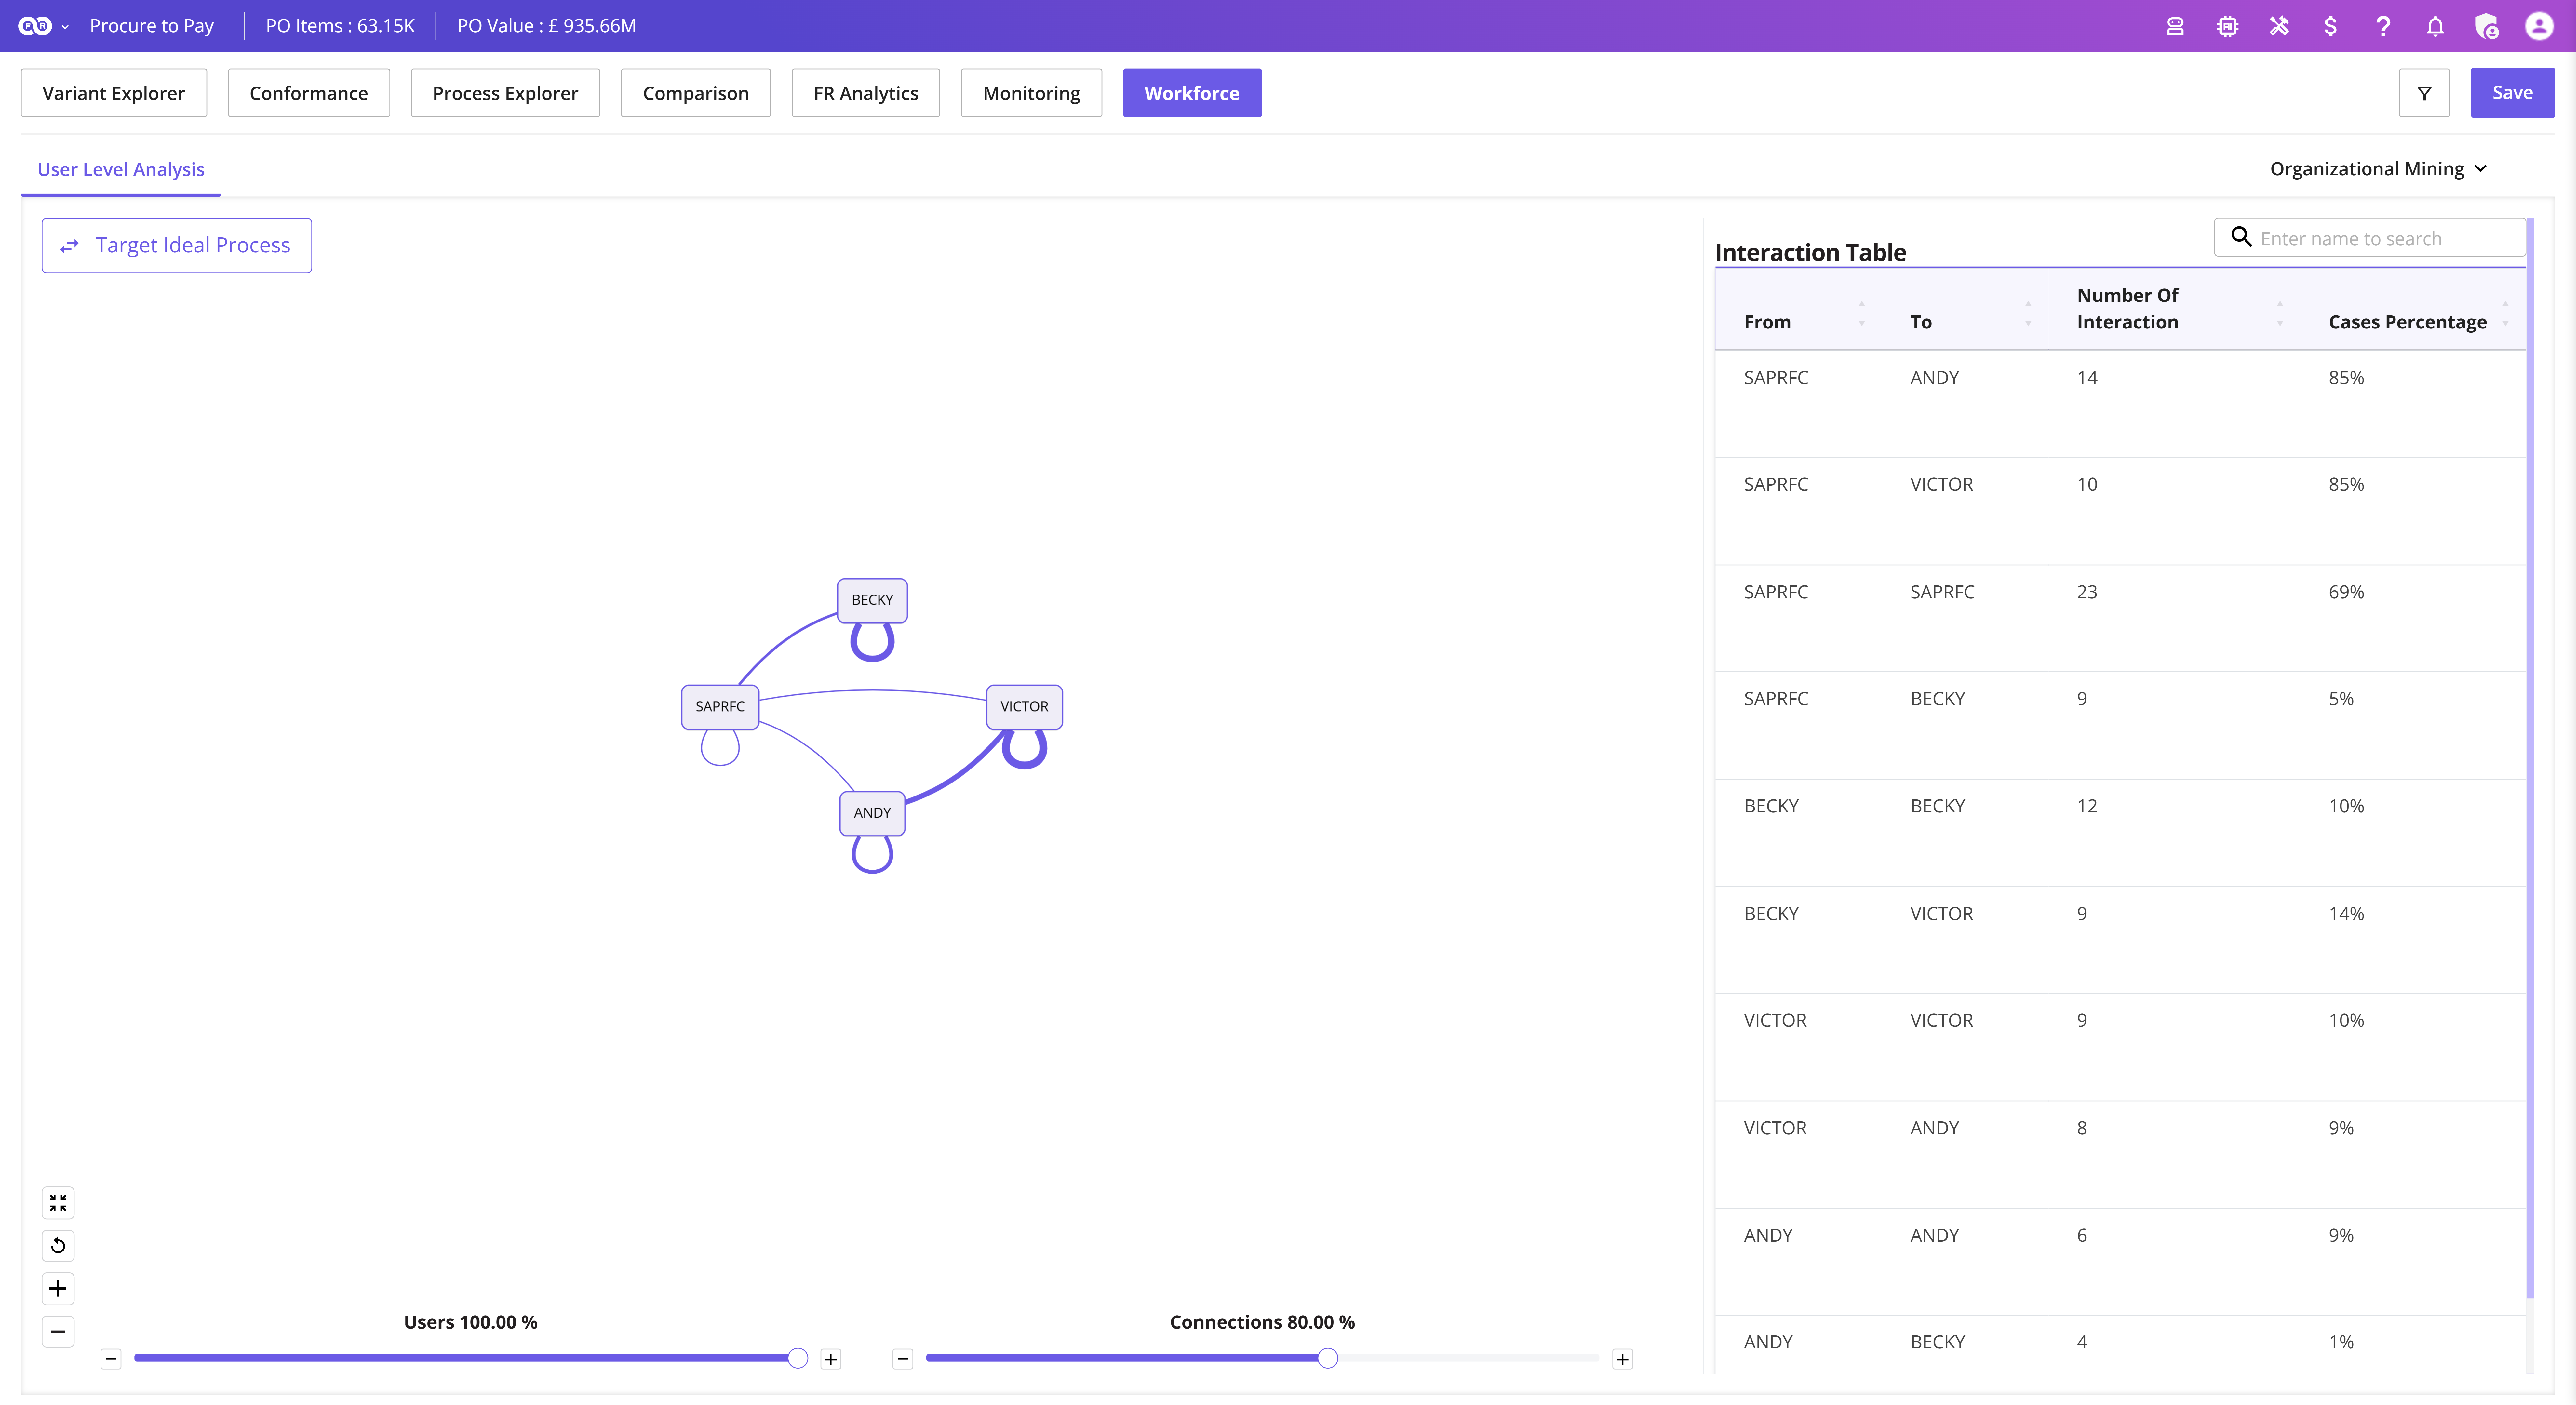The image size is (2576, 1405).
Task: Click the SAPRFC to ANDY row
Action: tap(2120, 404)
